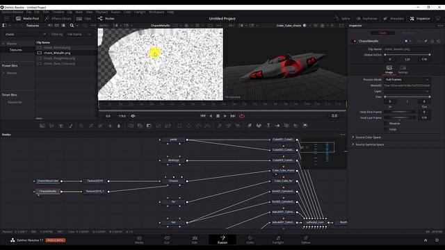
Task: Select the Rectangle mask tool in toolbar
Action: coord(179,126)
